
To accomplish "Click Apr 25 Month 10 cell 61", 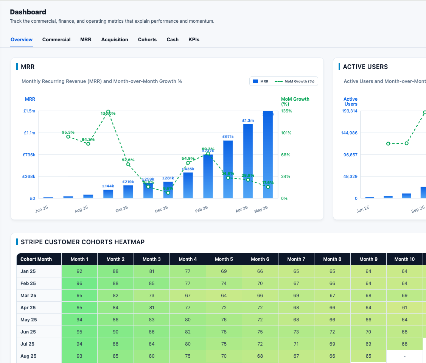I will [404, 307].
